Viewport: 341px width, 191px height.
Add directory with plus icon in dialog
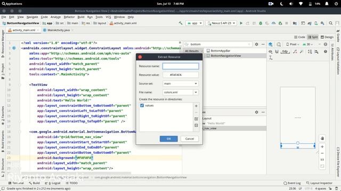(196, 106)
